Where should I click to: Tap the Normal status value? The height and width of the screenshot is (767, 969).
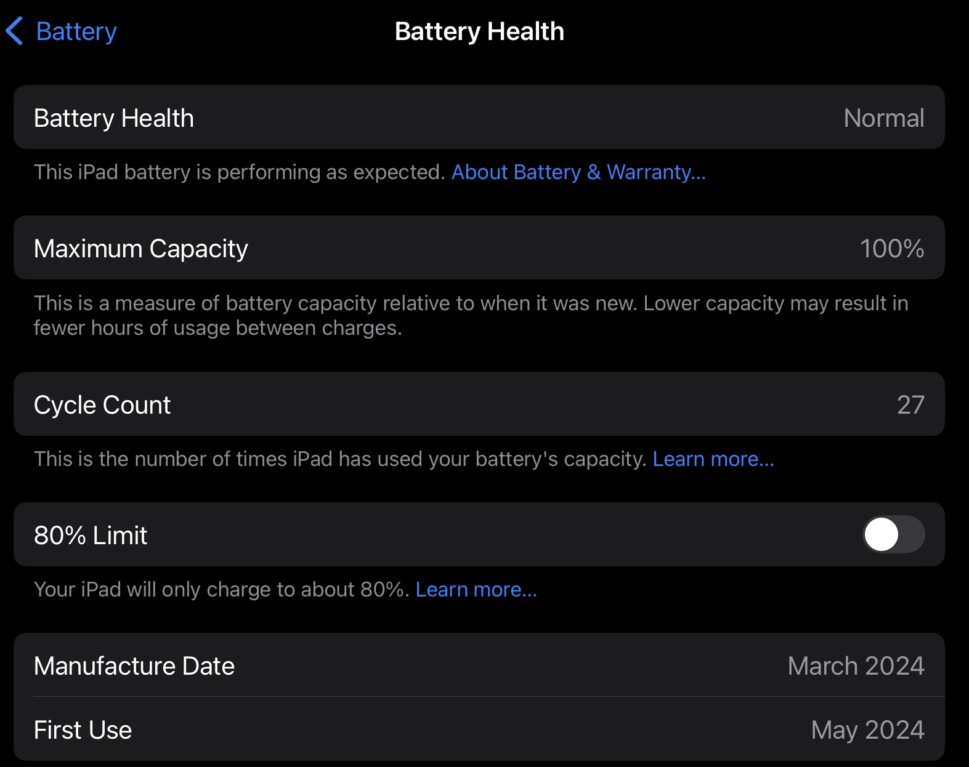(884, 118)
